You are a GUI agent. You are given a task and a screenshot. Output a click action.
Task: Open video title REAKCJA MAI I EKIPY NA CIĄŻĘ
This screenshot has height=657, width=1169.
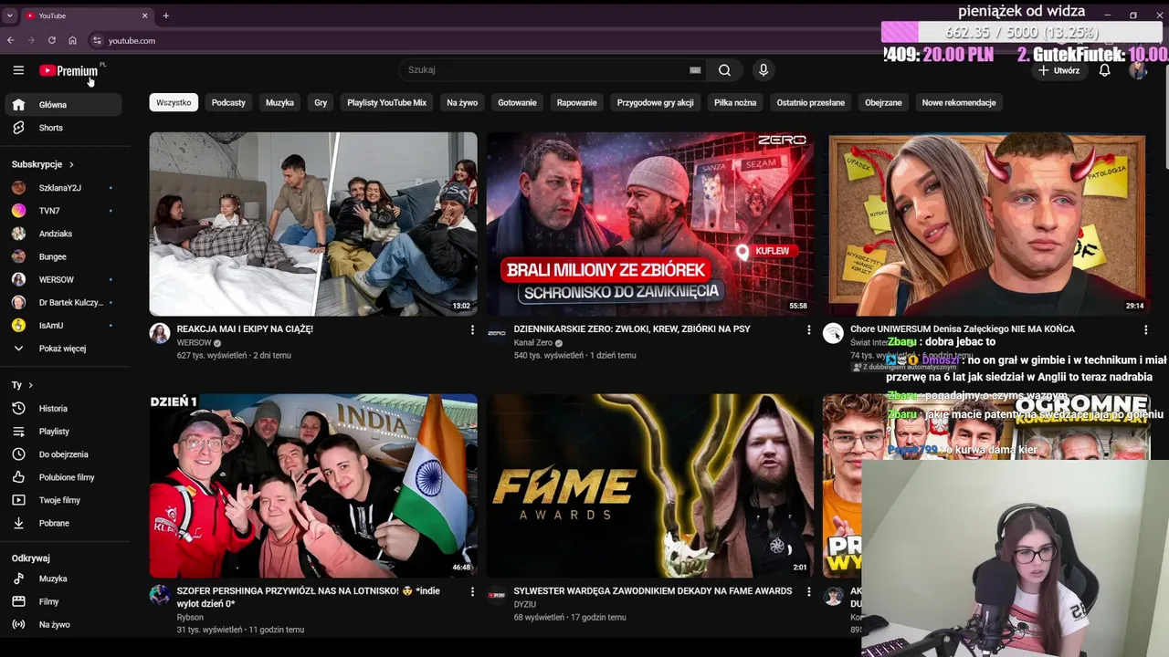click(245, 328)
